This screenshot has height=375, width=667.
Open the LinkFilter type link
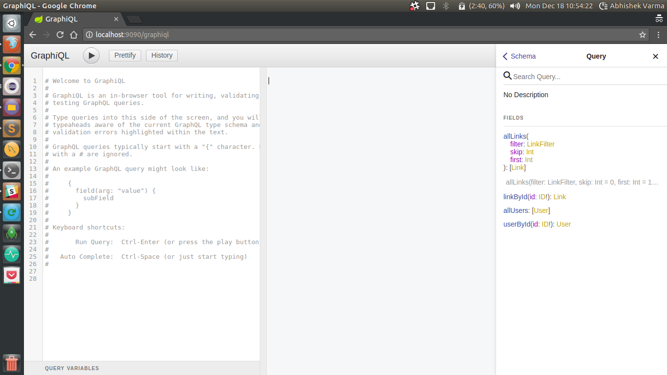pos(541,144)
